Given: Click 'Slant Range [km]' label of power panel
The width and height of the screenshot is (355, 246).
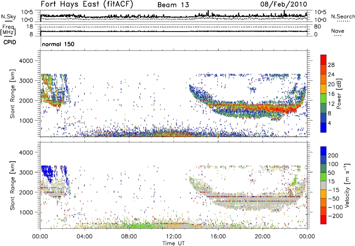Looking at the screenshot, I should coord(13,94).
